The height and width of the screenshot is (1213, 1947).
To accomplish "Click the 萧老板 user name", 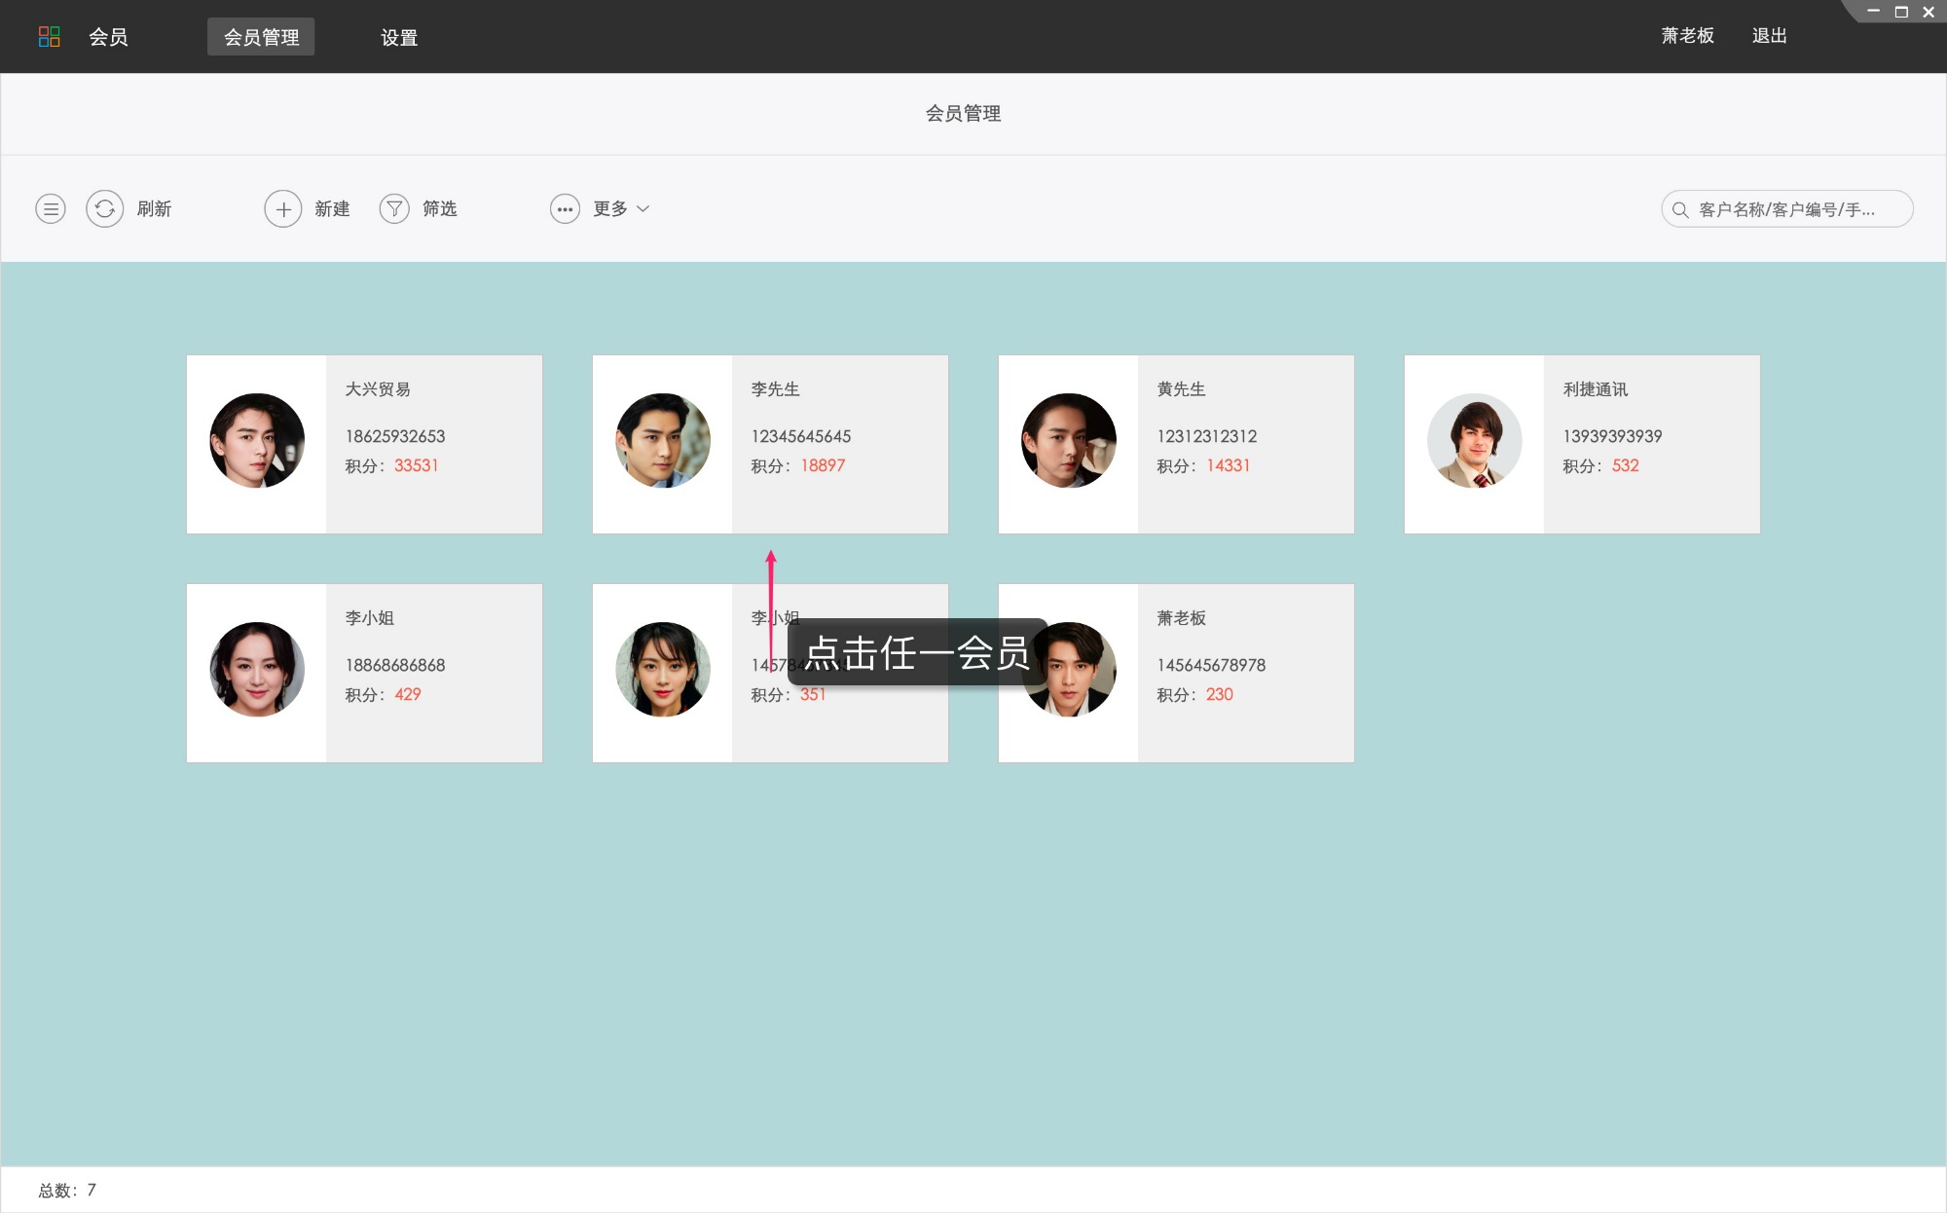I will pos(1687,36).
